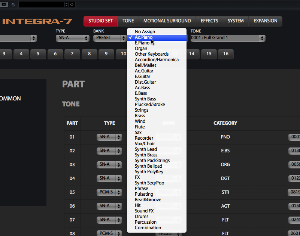Choose Beat&Groove category
Image resolution: width=300 pixels, height=236 pixels.
pos(157,200)
